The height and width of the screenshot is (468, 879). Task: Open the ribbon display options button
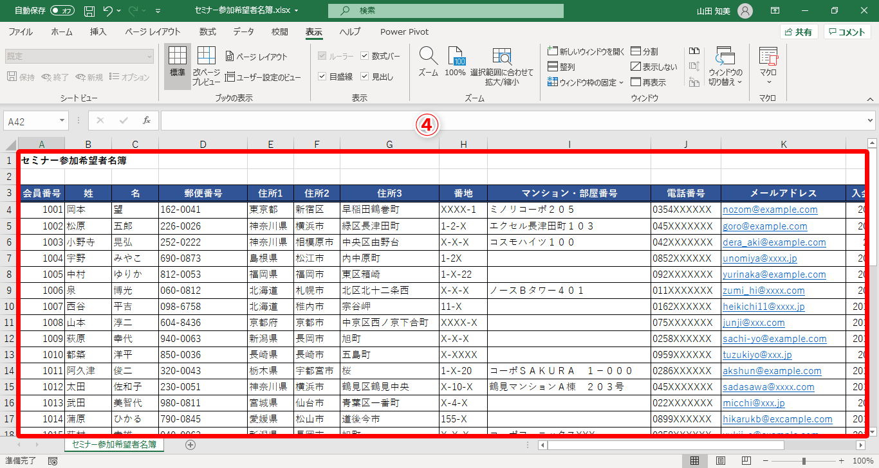(x=776, y=11)
